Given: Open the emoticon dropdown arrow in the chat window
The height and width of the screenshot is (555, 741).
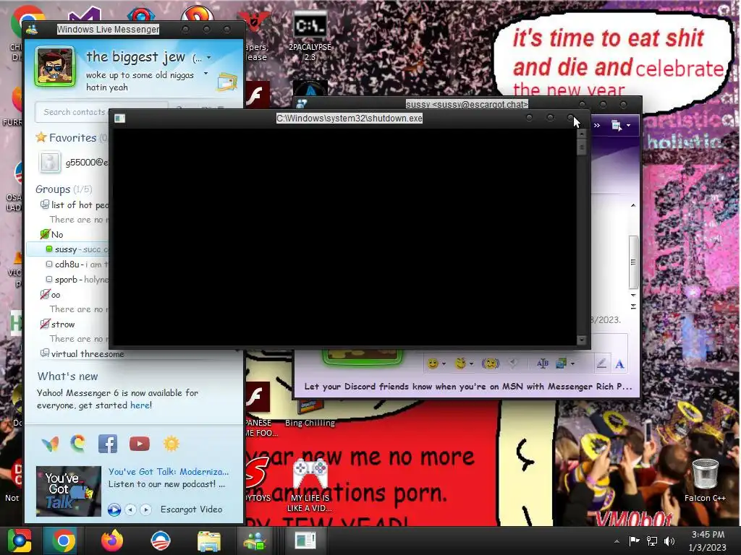Looking at the screenshot, I should (x=444, y=364).
